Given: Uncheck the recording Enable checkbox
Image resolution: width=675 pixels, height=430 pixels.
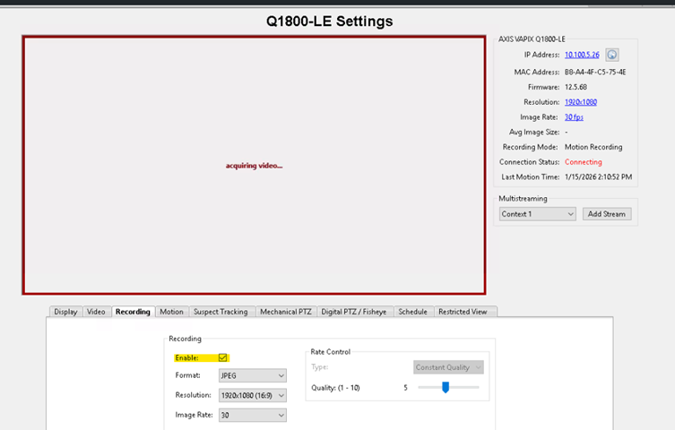Looking at the screenshot, I should click(223, 357).
